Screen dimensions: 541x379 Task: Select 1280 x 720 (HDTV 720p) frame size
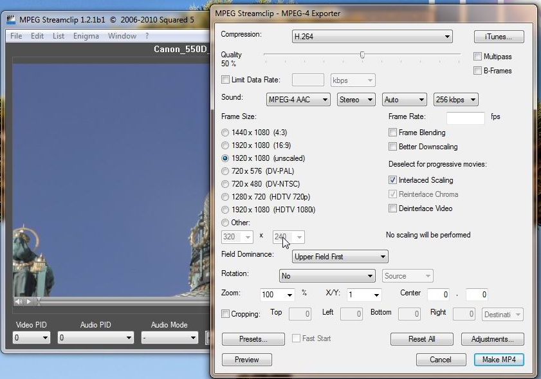(225, 197)
